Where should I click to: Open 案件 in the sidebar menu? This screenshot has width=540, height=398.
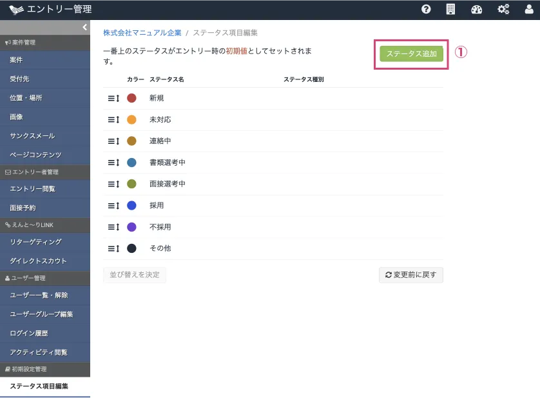17,60
